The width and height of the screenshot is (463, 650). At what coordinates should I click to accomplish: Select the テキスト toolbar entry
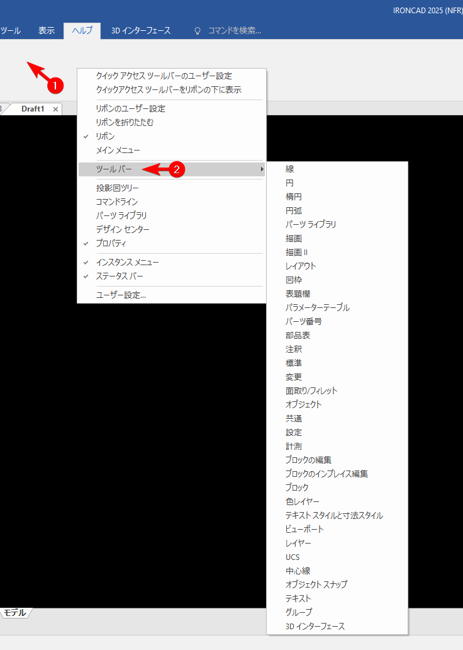(x=337, y=598)
